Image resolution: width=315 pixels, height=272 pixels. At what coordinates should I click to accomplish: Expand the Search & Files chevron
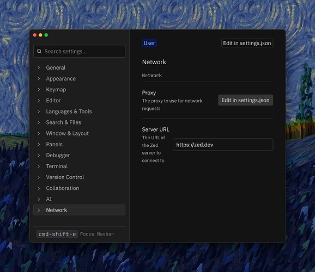point(39,122)
